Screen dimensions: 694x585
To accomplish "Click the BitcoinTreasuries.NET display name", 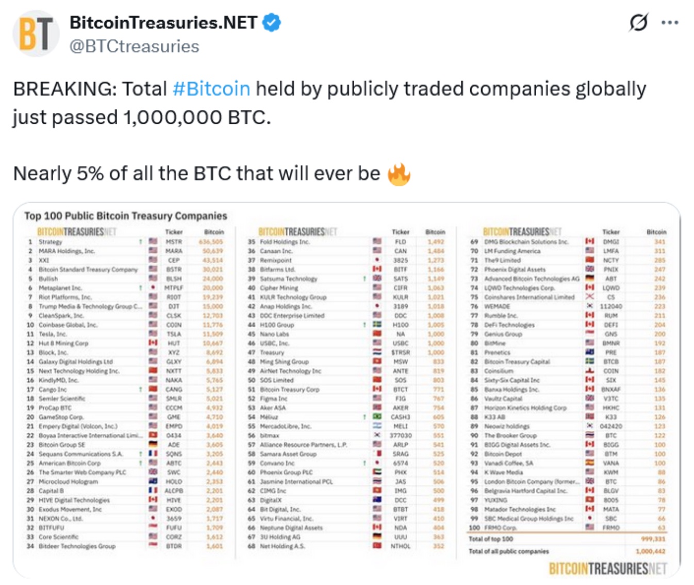I will pos(163,23).
